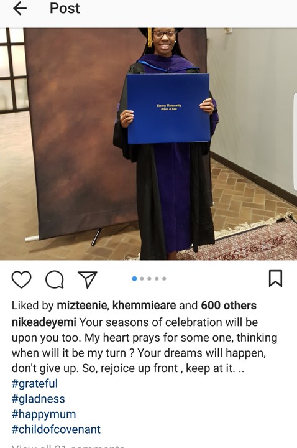
Task: Save post with bookmark icon
Action: (x=276, y=278)
